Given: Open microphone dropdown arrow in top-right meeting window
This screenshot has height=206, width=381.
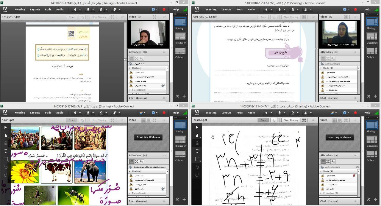Looking at the screenshot, I should (x=285, y=9).
